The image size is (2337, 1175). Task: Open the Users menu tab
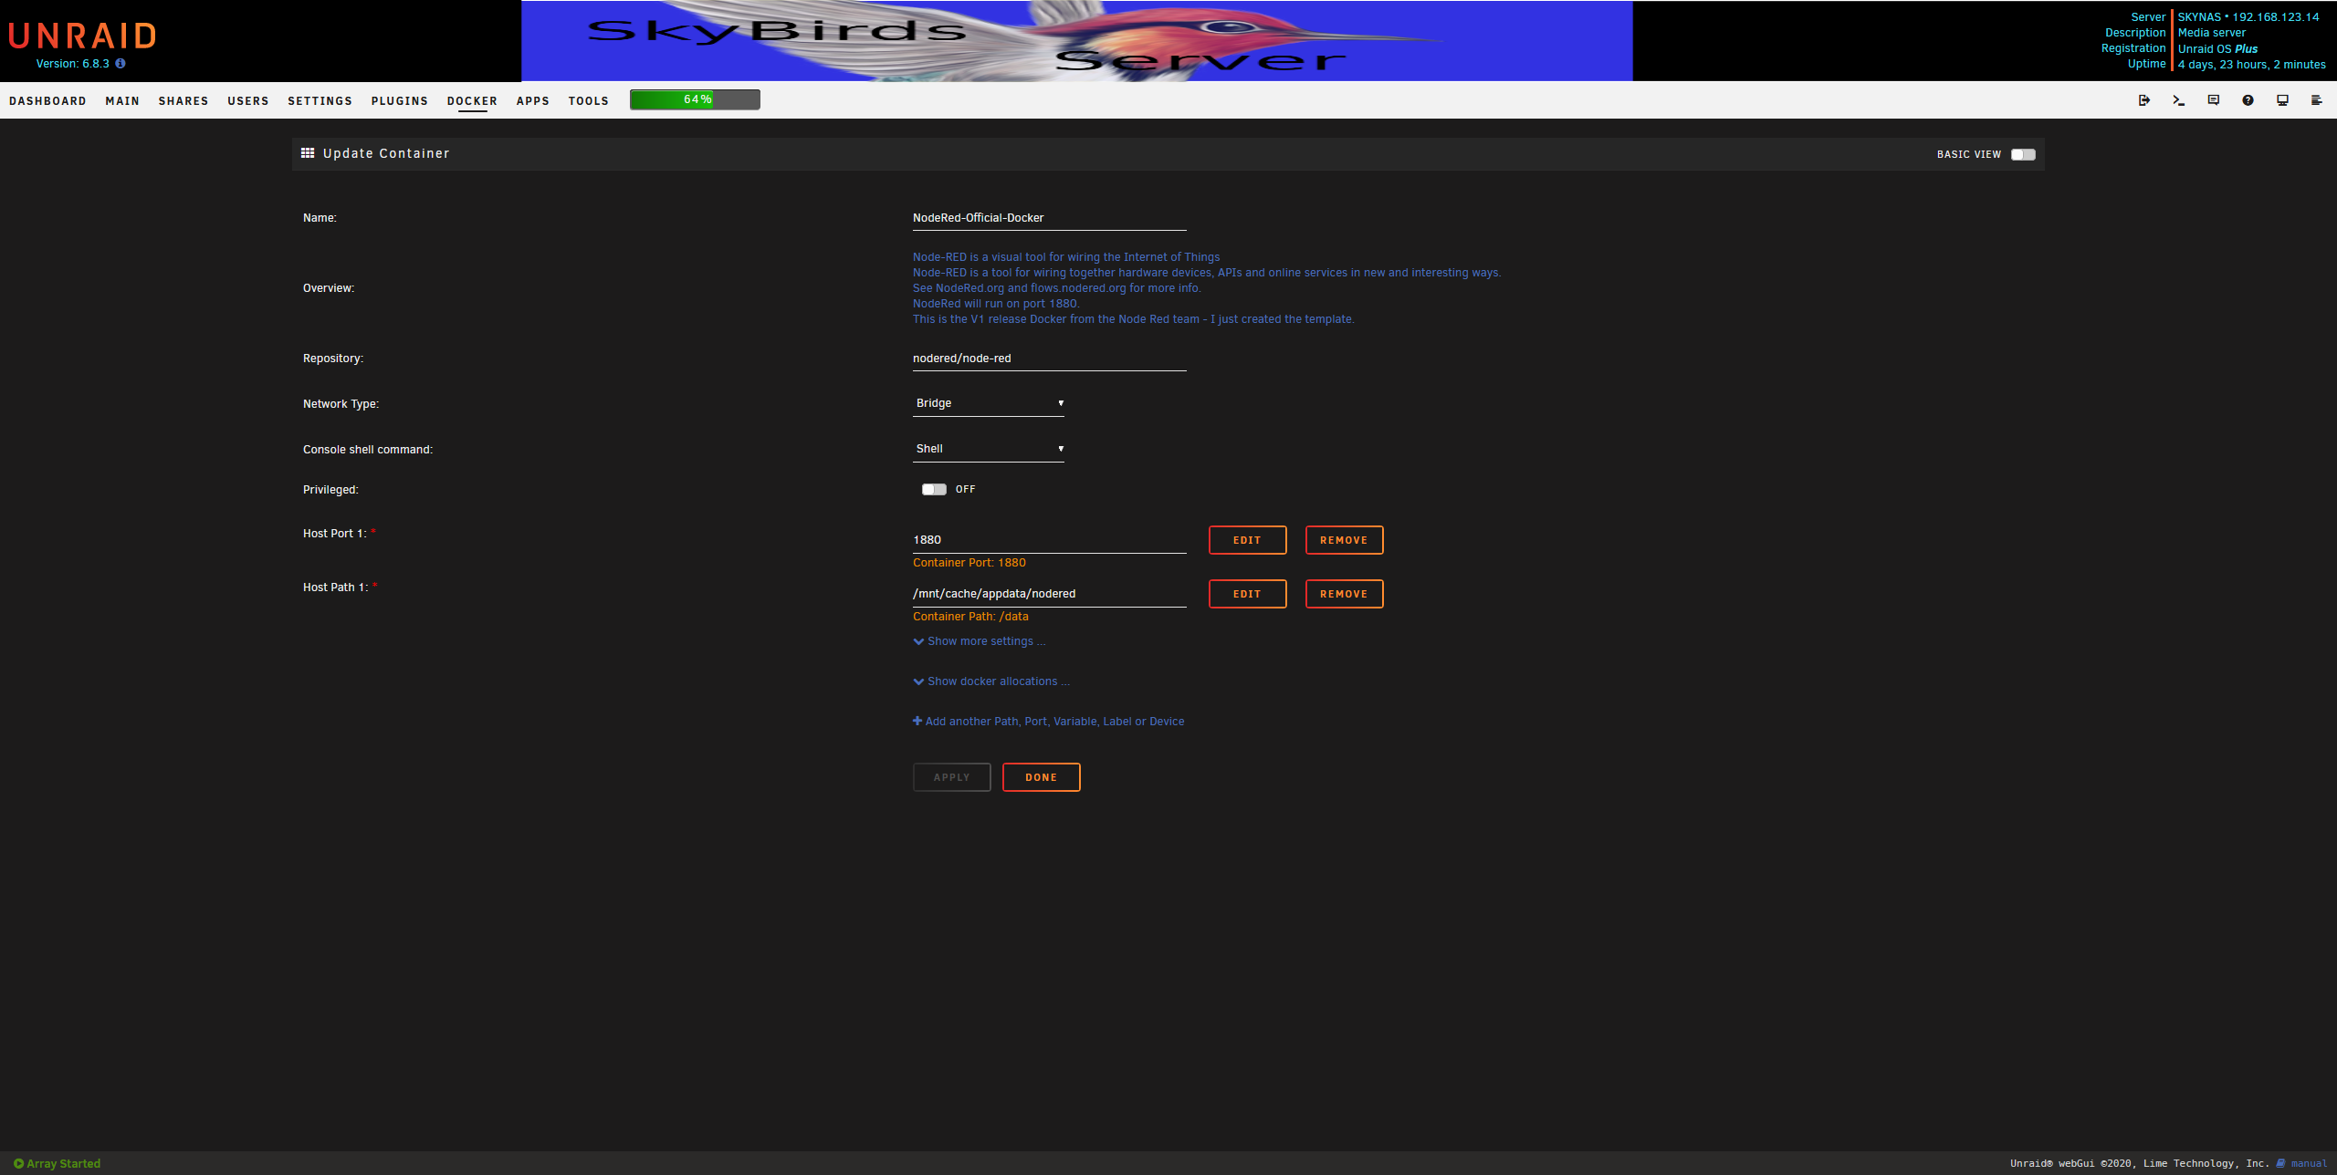[248, 101]
